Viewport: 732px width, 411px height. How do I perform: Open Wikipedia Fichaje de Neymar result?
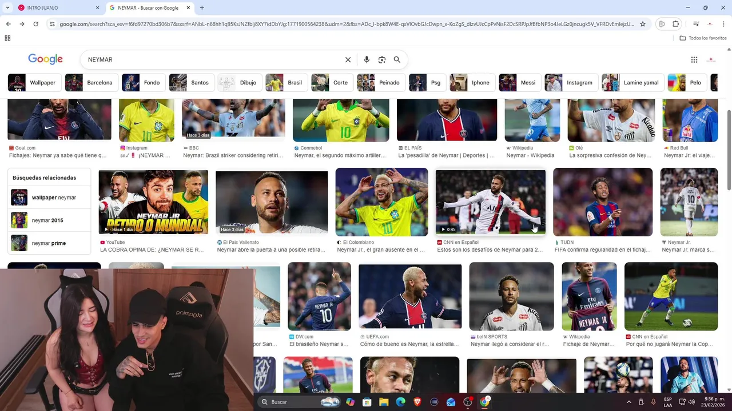[x=589, y=296]
